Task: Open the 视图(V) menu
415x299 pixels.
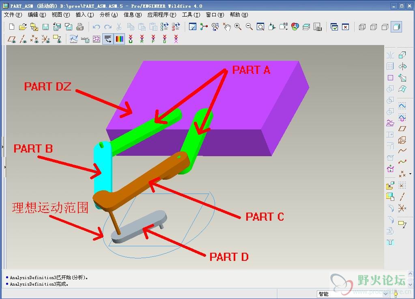Action: point(60,15)
